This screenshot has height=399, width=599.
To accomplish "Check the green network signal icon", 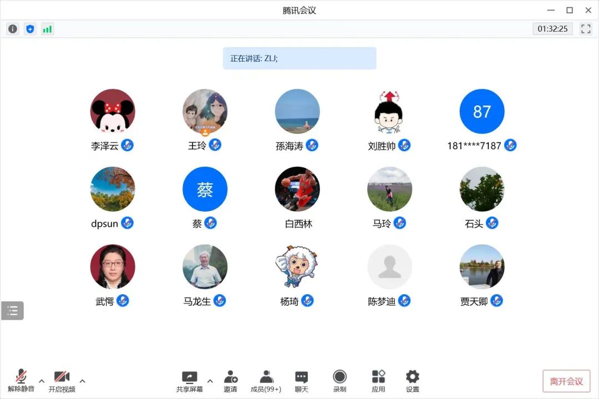I will tap(47, 29).
